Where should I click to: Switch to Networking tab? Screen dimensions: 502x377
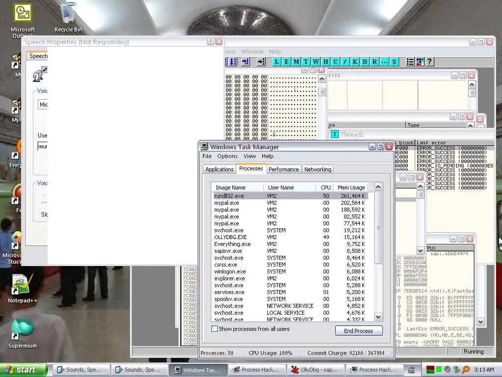point(318,169)
